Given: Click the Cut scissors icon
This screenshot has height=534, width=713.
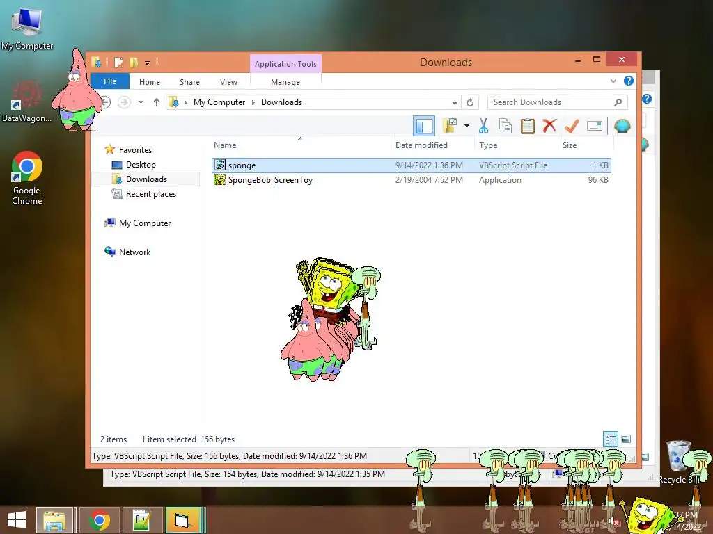Looking at the screenshot, I should tap(483, 126).
